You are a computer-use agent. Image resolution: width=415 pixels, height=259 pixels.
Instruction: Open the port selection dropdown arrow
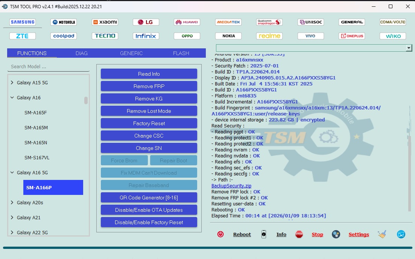(409, 48)
